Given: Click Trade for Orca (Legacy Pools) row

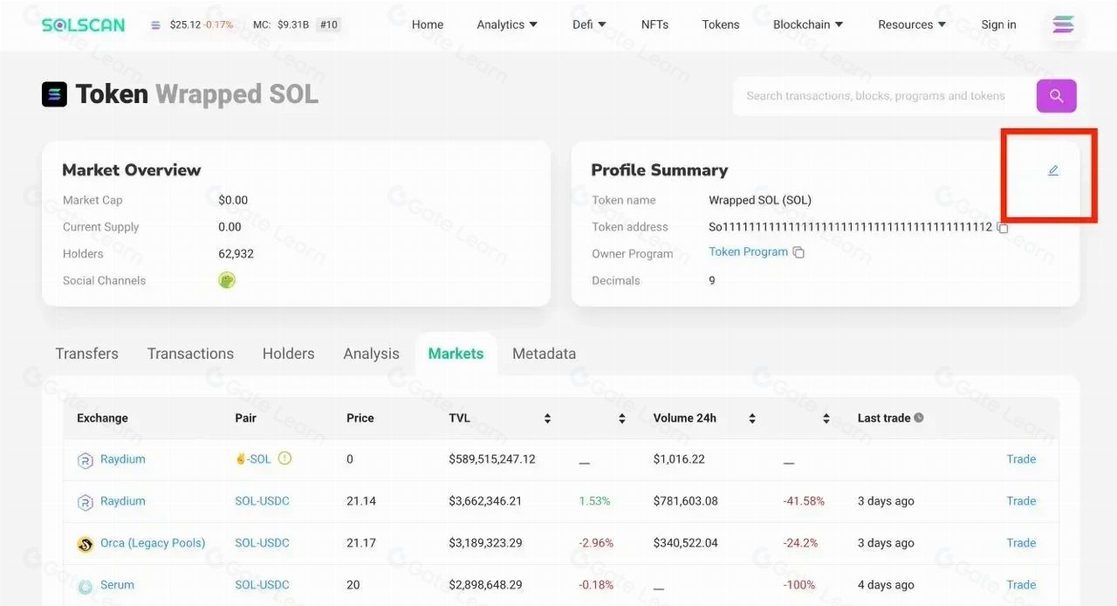Looking at the screenshot, I should tap(1021, 543).
